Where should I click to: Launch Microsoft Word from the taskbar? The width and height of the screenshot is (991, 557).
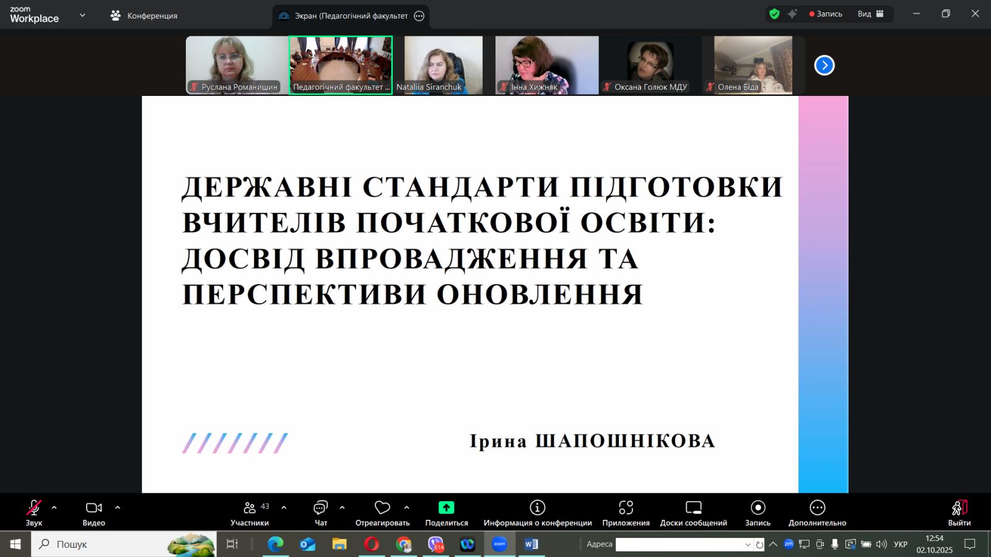(530, 545)
